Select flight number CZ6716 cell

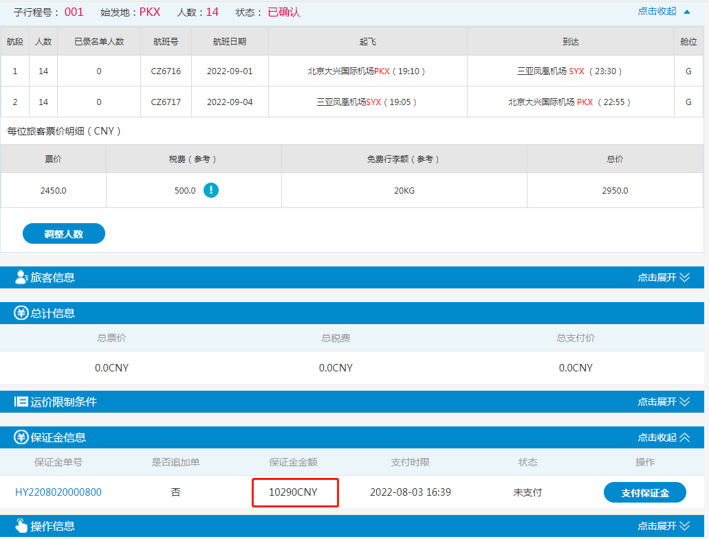click(166, 71)
